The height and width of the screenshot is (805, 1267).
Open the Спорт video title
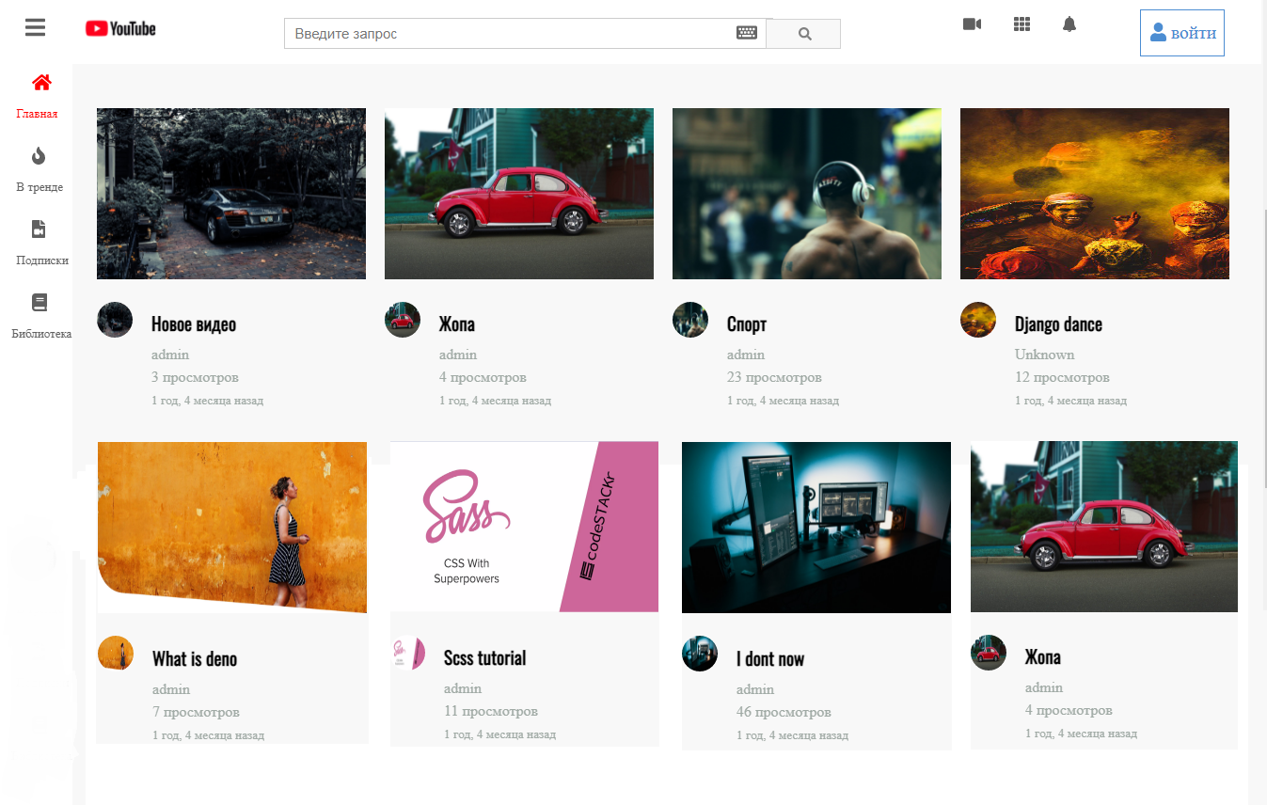(x=747, y=324)
